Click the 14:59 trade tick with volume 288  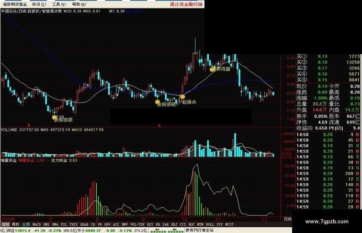(328, 174)
